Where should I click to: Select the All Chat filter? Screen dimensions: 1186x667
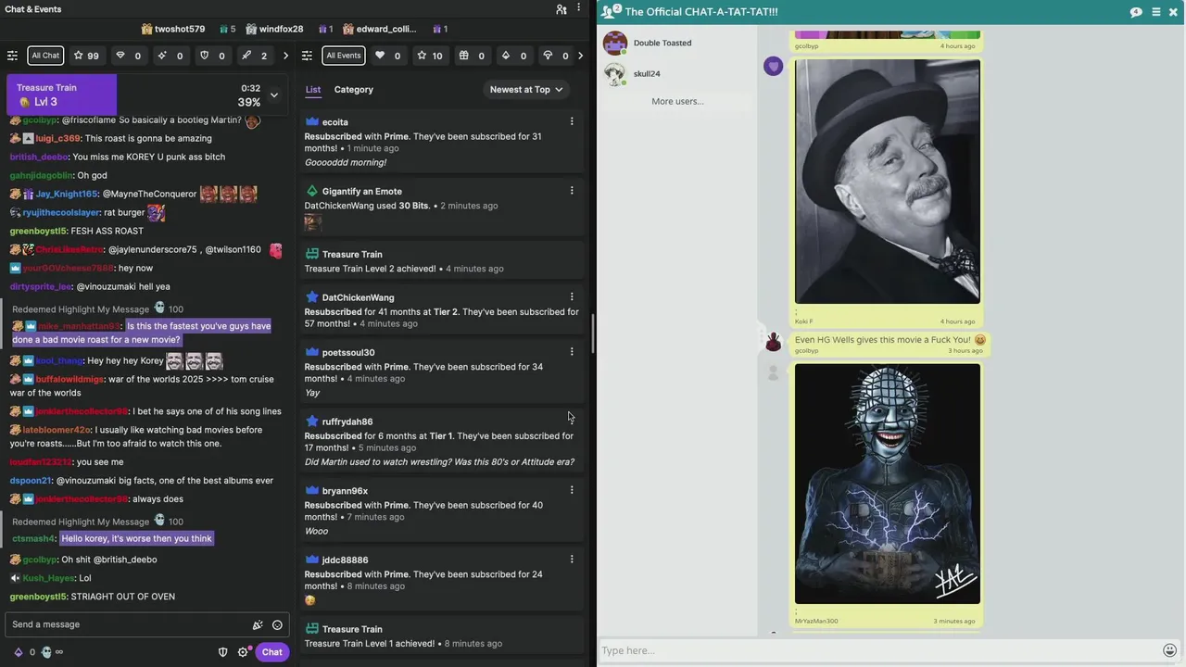point(45,56)
